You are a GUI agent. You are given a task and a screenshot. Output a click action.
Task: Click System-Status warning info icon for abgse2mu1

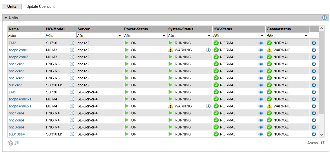pyautogui.click(x=208, y=50)
